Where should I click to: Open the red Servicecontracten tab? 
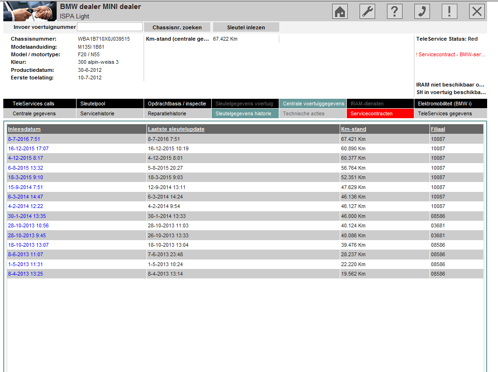point(380,113)
